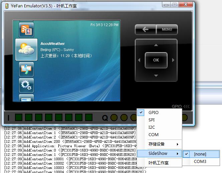Collapse the GPIO panel via GPIO <<<
This screenshot has width=222, height=173.
[181, 107]
